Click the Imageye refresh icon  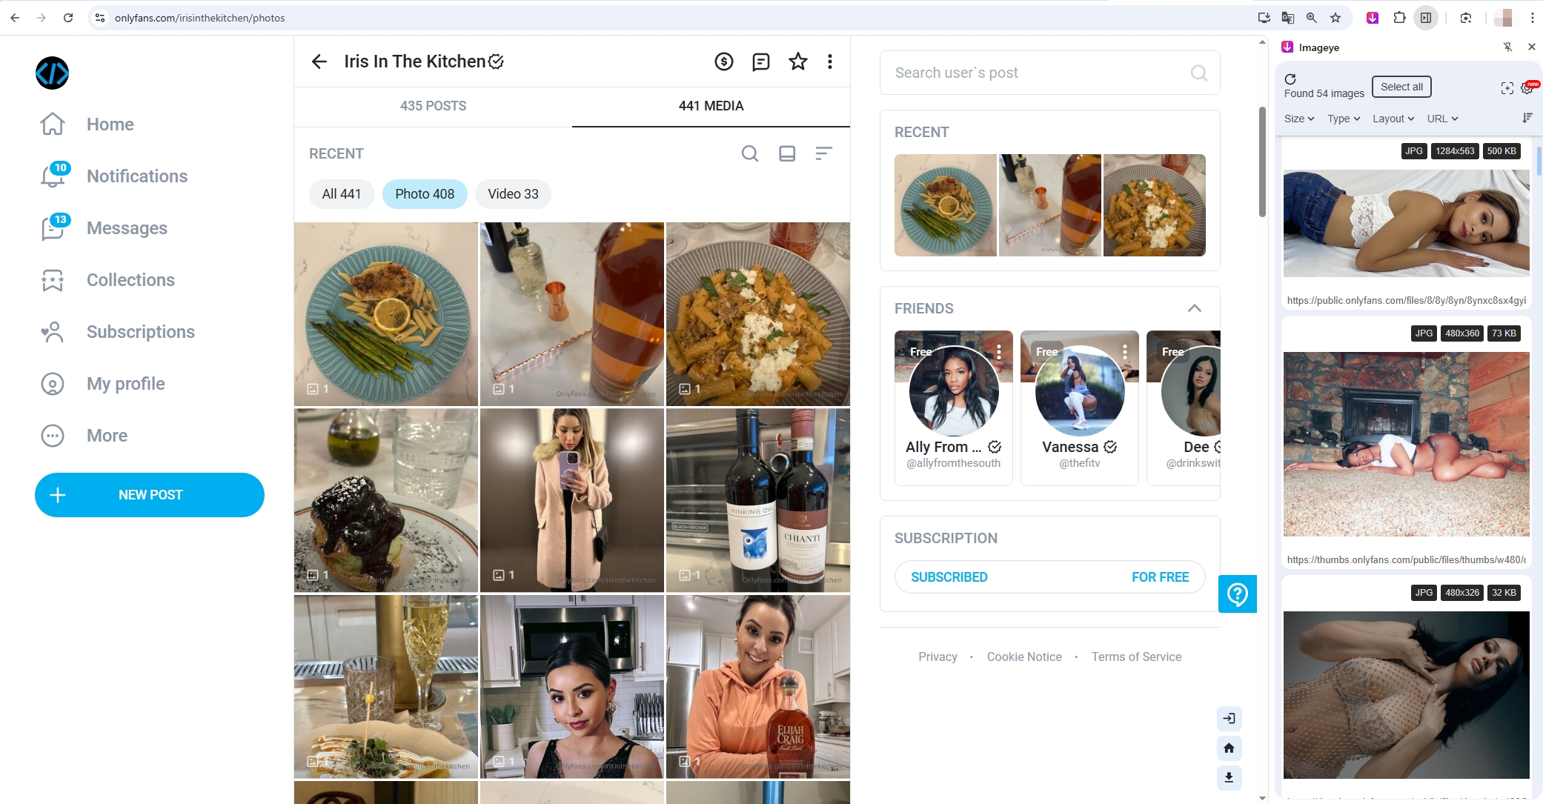pos(1290,79)
